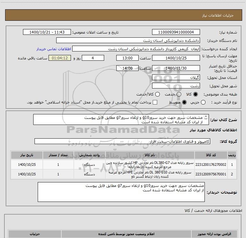This screenshot has height=238, width=246.
Task: Click the price validity time field 14:00
Action: coord(127,68)
